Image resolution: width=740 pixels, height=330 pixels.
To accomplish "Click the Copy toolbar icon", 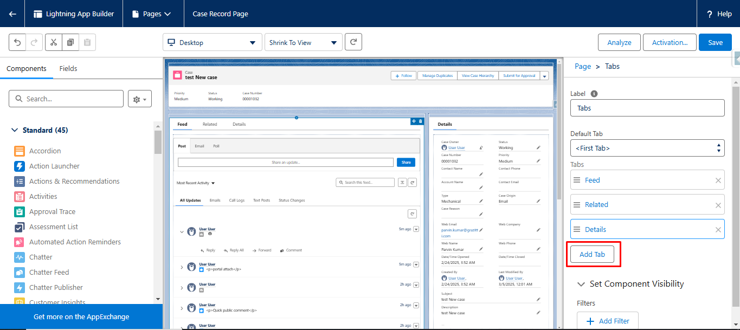I will [70, 42].
